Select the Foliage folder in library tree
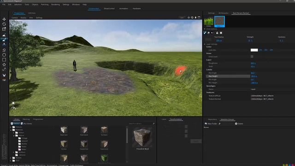 click(23, 138)
